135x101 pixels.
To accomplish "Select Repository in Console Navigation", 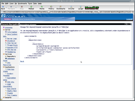I will coord(11,56).
